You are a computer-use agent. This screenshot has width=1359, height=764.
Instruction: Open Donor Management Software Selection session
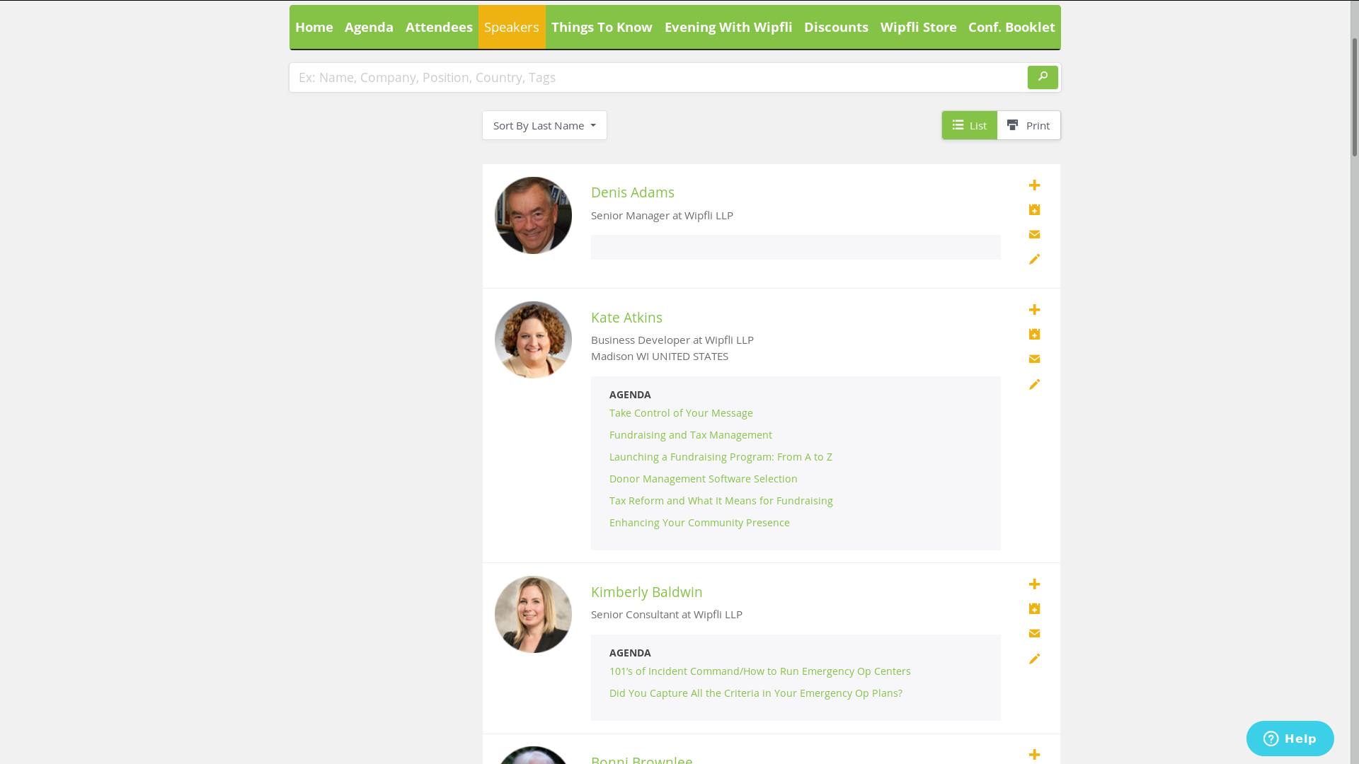[x=703, y=479]
